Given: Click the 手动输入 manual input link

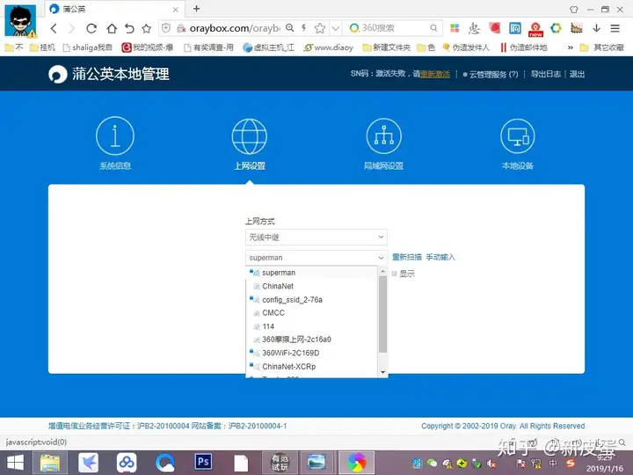Looking at the screenshot, I should [440, 257].
